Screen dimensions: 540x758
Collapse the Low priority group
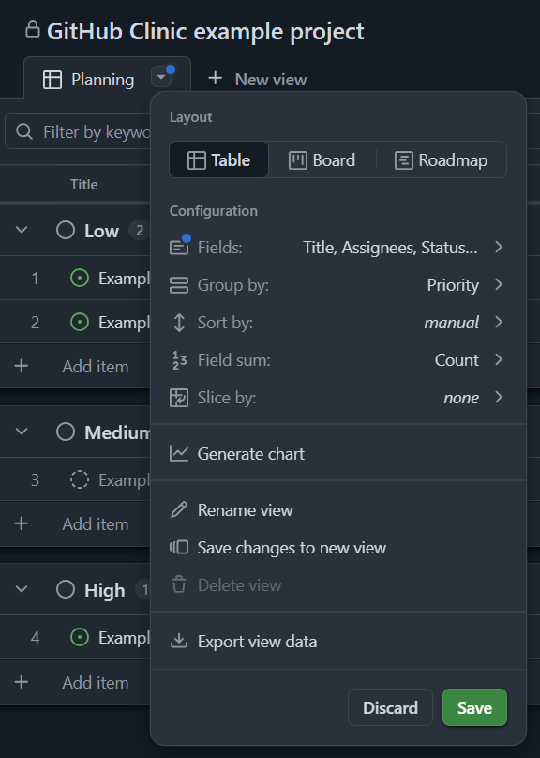[x=22, y=230]
